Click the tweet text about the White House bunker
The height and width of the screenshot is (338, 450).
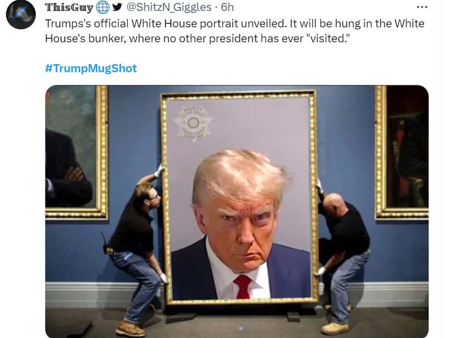click(x=234, y=31)
